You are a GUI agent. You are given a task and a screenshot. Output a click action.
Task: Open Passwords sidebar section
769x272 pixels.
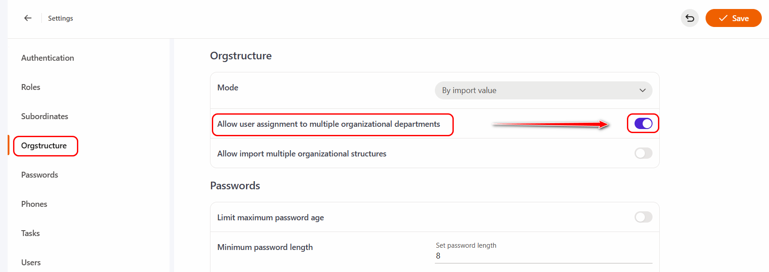point(40,175)
